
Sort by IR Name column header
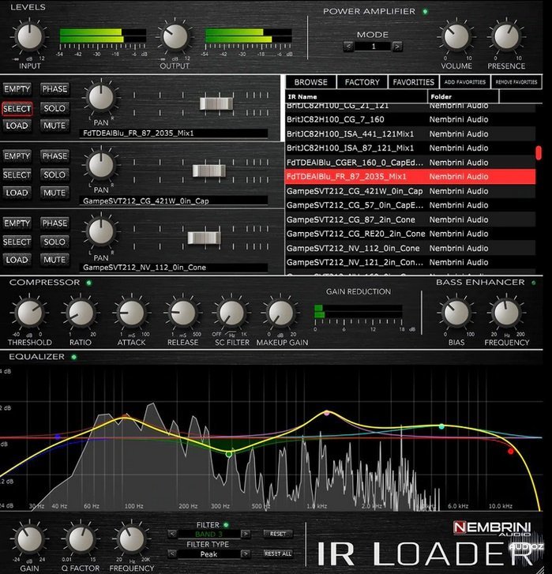pos(356,96)
